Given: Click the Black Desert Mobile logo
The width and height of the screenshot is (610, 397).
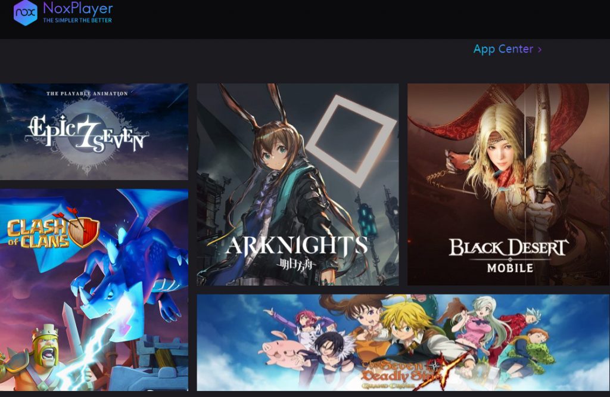Looking at the screenshot, I should coord(509,255).
